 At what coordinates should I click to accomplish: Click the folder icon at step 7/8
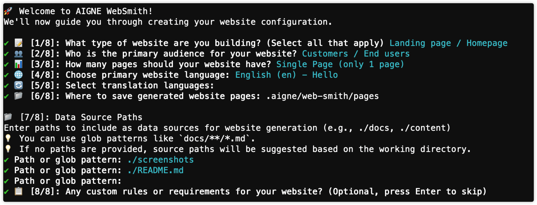pyautogui.click(x=8, y=117)
